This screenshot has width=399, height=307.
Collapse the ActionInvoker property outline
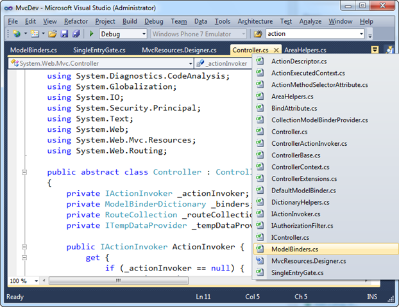point(24,247)
